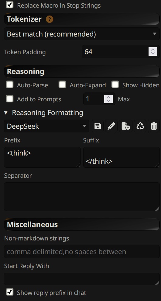Enable the Auto-Expand checkbox
The height and width of the screenshot is (301, 161).
point(62,85)
